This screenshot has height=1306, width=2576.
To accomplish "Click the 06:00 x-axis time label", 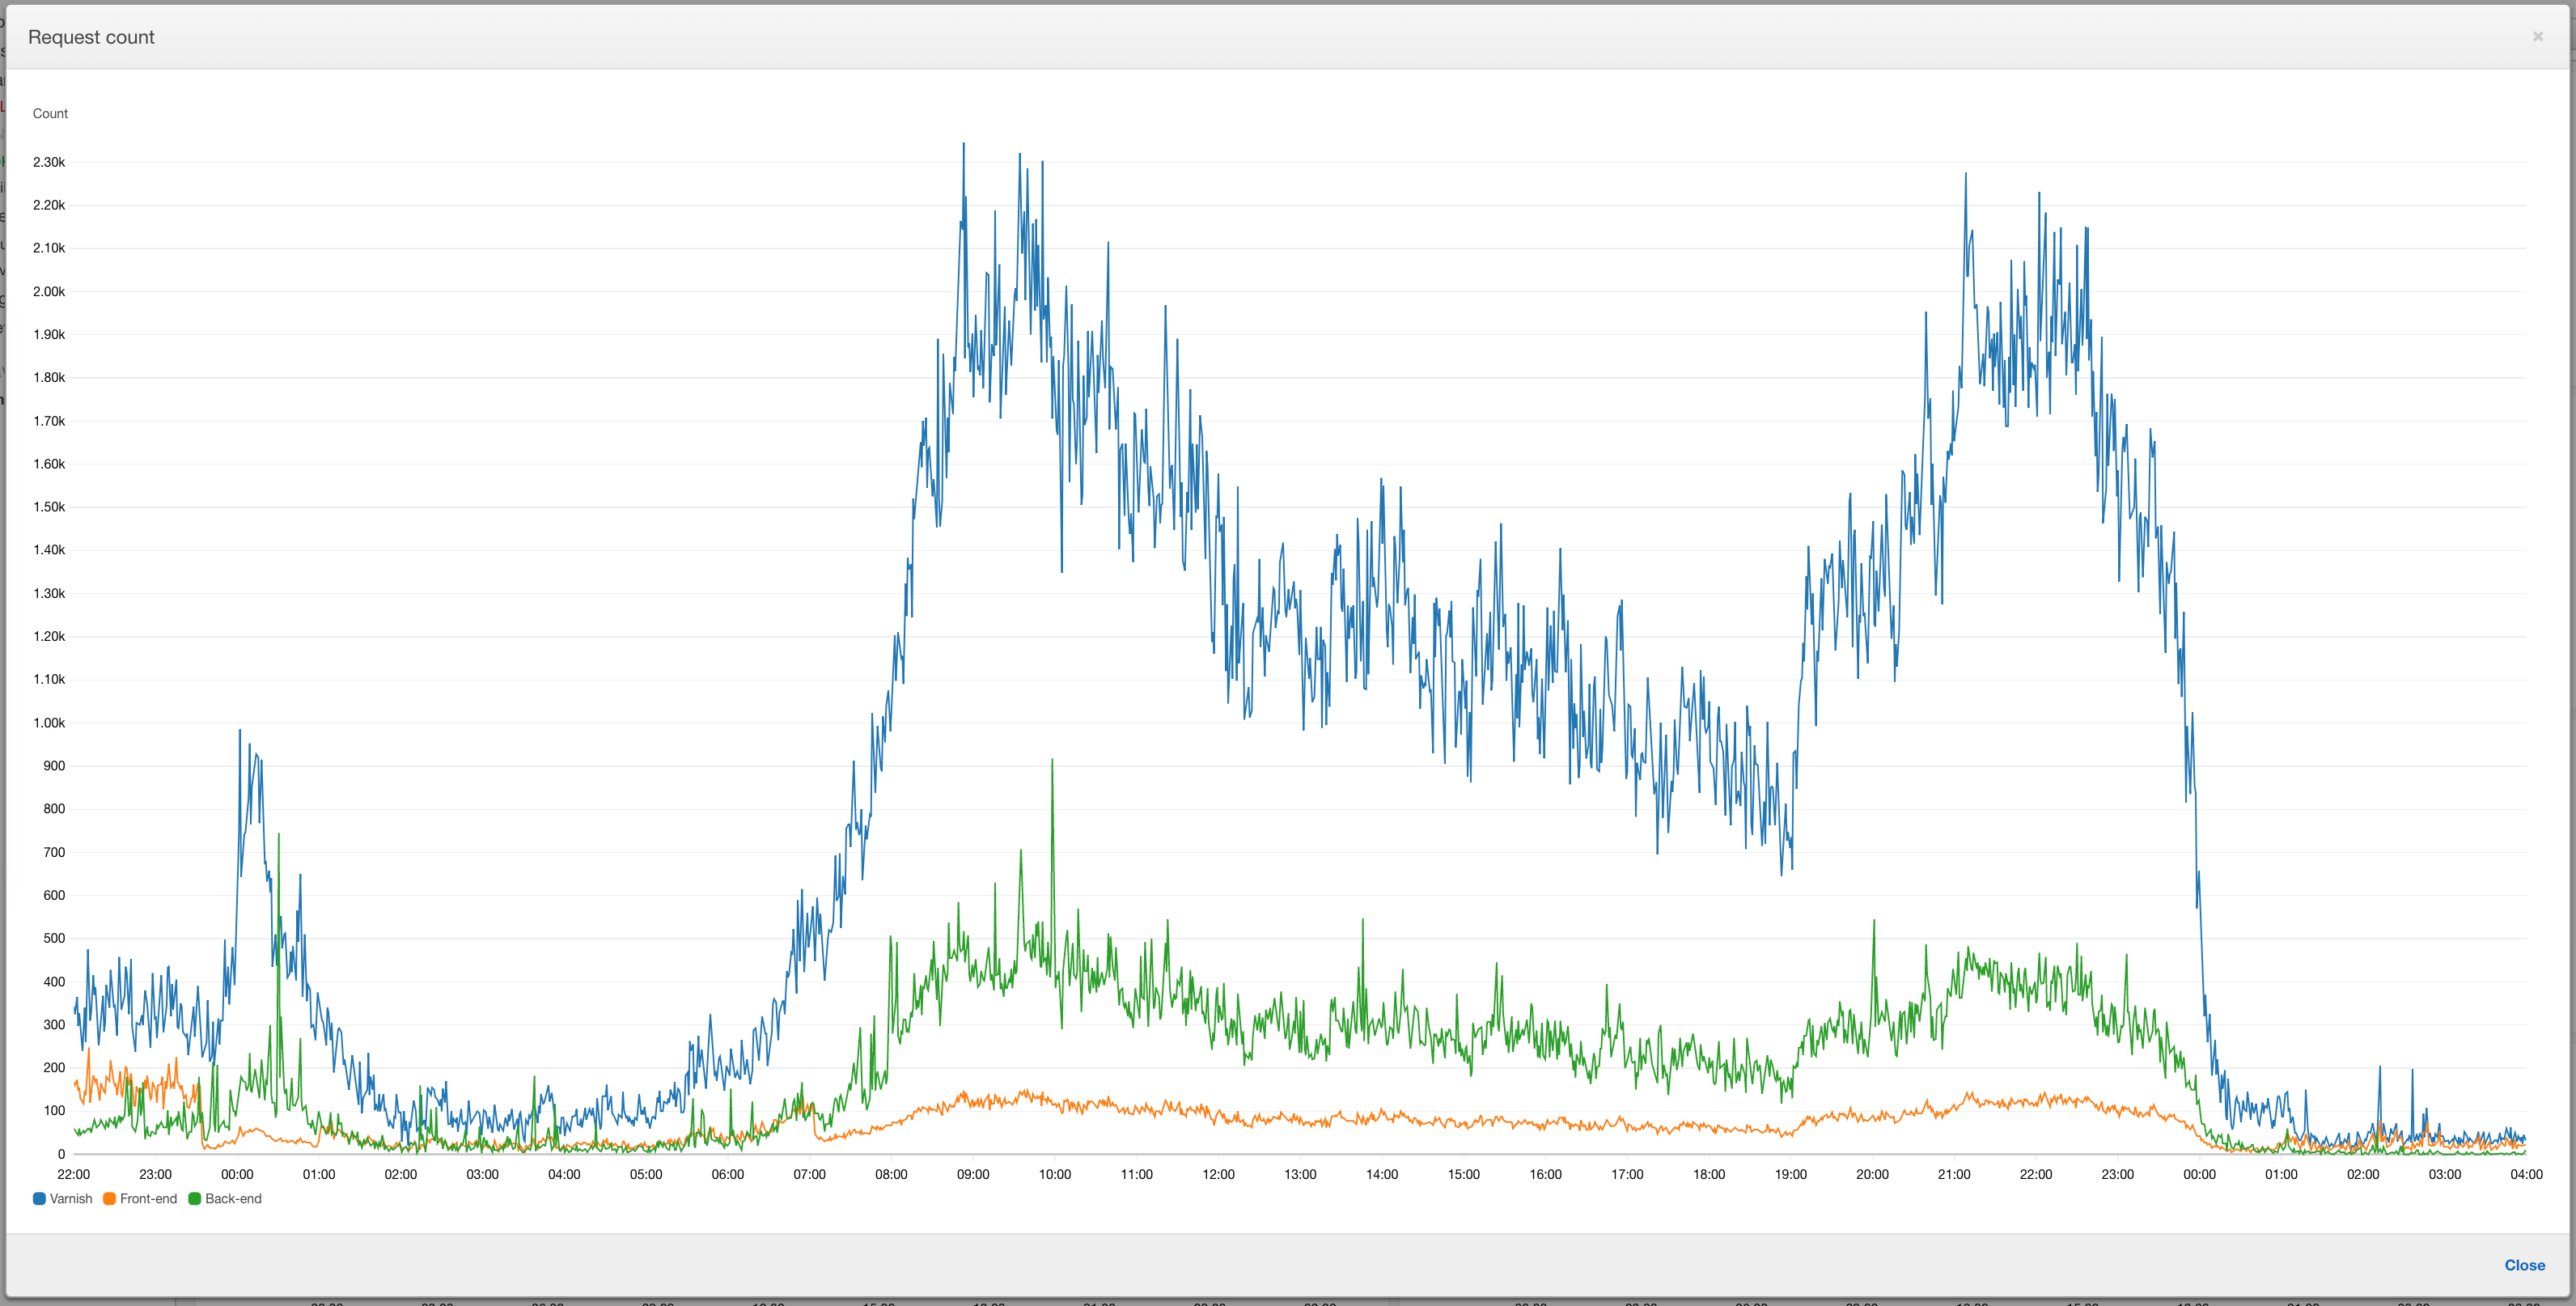I will point(727,1174).
